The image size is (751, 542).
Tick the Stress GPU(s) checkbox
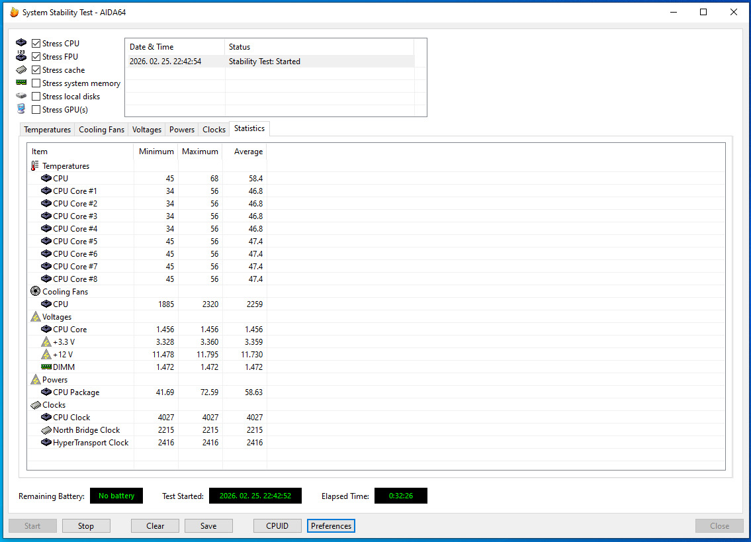[36, 109]
